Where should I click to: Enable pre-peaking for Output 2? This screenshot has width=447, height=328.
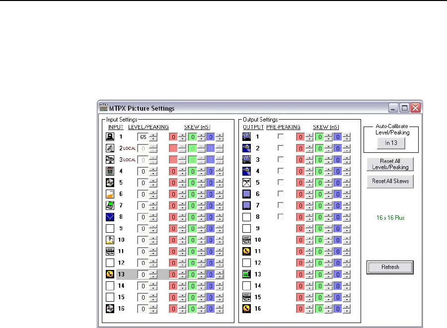coord(281,148)
